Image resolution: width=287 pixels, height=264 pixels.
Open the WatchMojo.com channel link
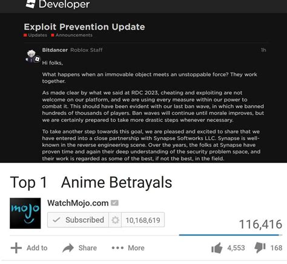pos(78,203)
